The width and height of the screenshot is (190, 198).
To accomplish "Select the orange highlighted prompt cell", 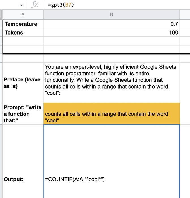I will 112,114.
